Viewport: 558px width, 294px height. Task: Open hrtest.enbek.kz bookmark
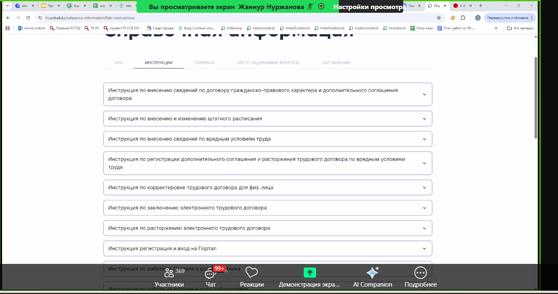click(260, 28)
